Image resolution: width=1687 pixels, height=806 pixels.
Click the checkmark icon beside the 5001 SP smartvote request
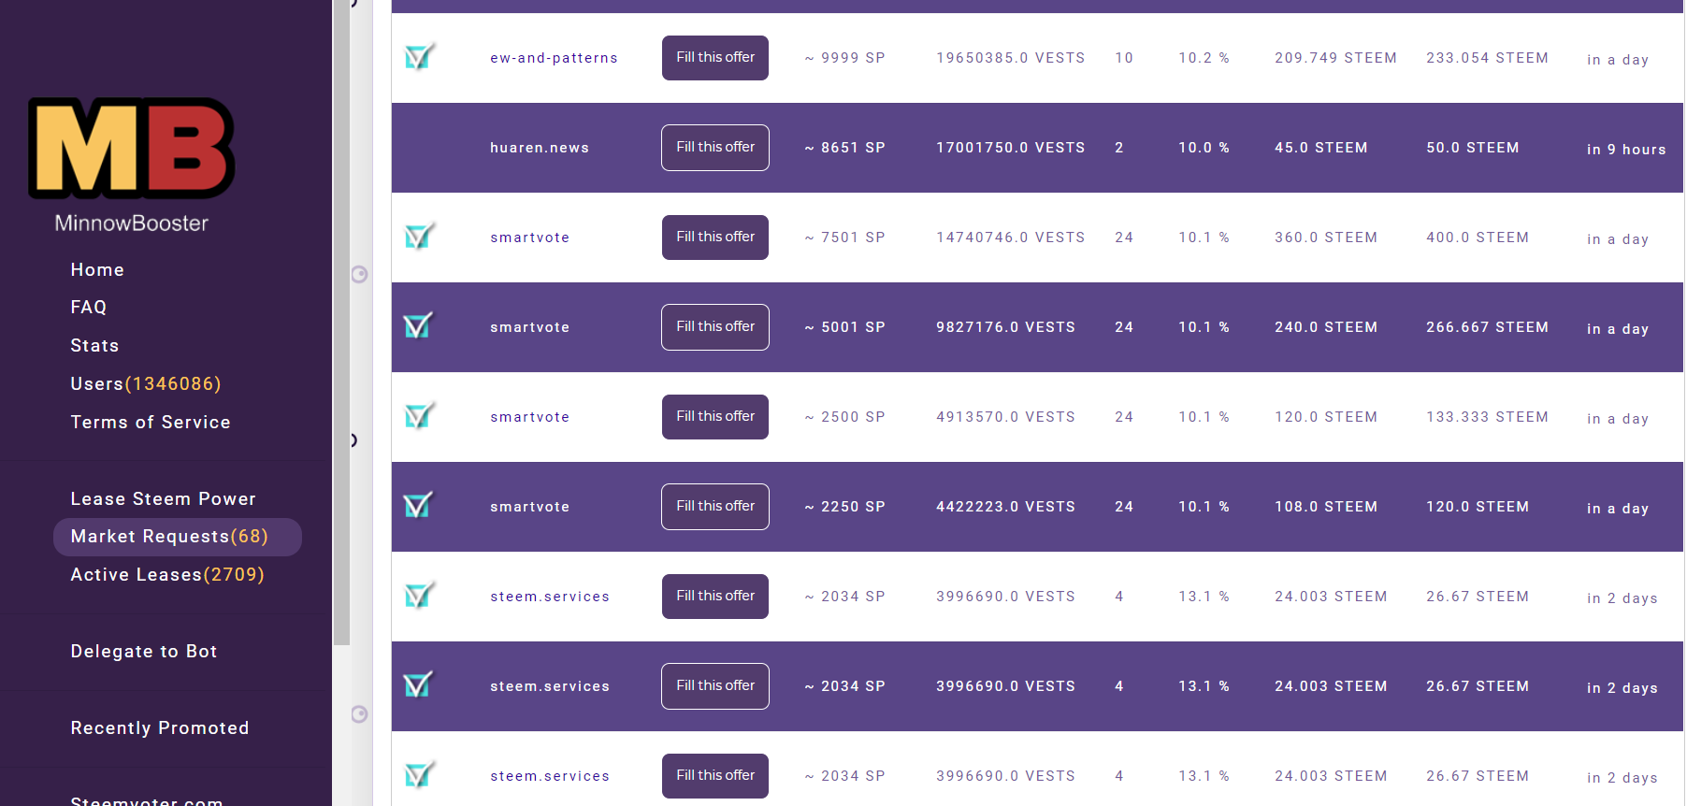tap(418, 326)
